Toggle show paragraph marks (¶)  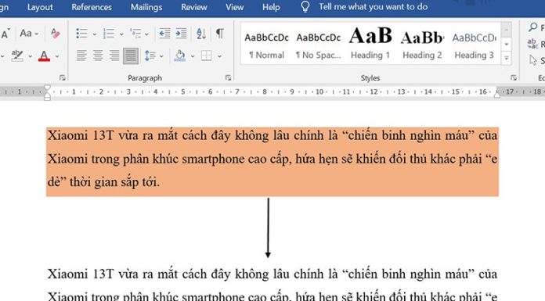(220, 34)
